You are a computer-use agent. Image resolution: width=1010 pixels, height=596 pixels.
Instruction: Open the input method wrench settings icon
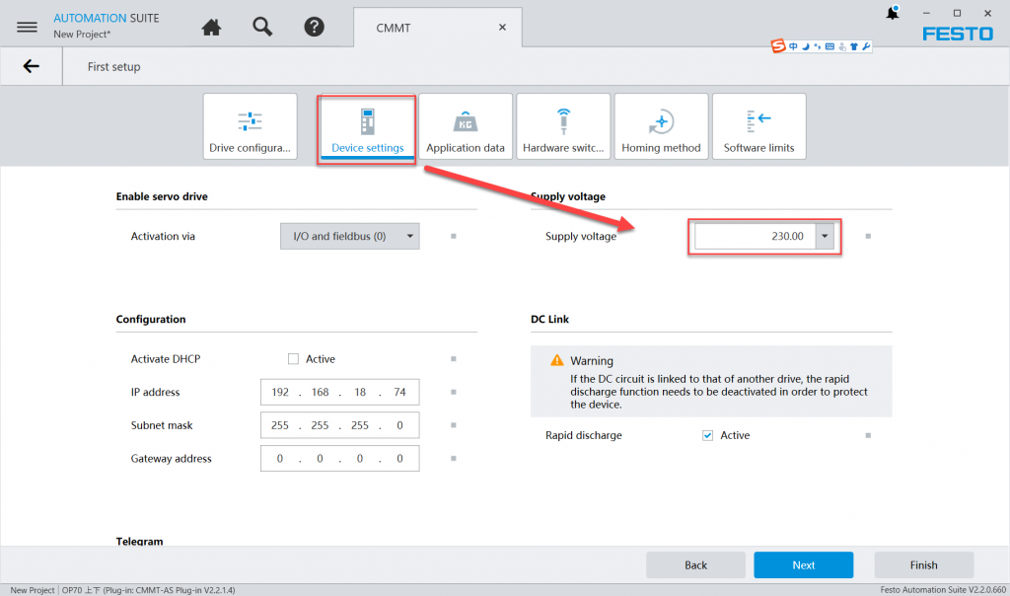click(x=866, y=46)
